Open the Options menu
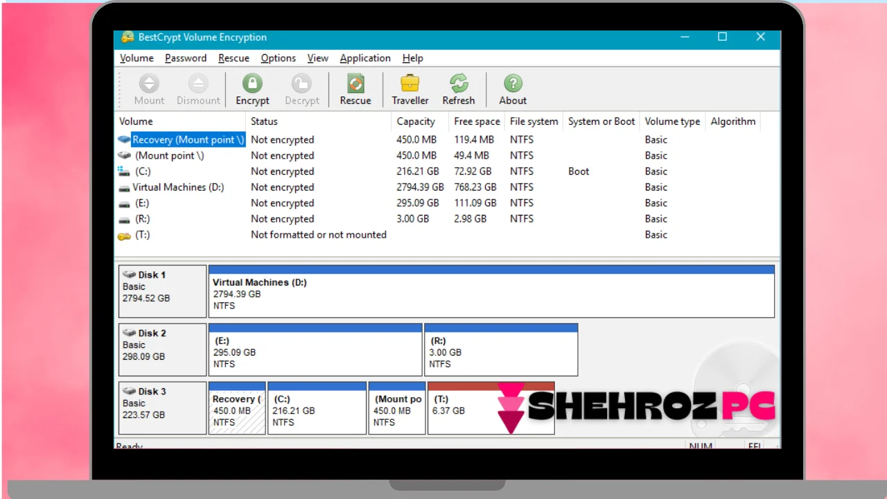887x499 pixels. pos(279,58)
